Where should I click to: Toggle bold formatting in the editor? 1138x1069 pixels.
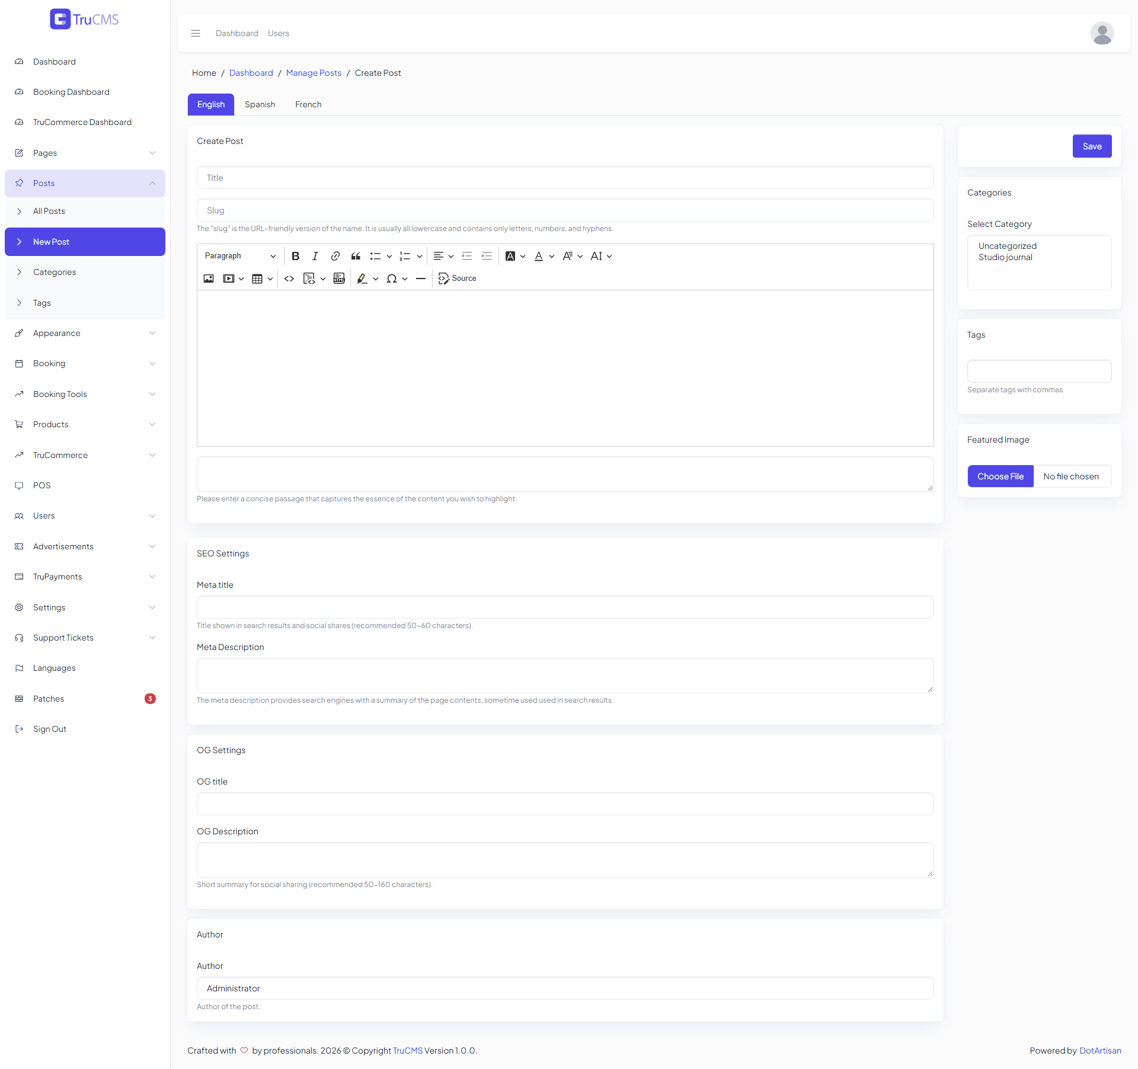[295, 256]
